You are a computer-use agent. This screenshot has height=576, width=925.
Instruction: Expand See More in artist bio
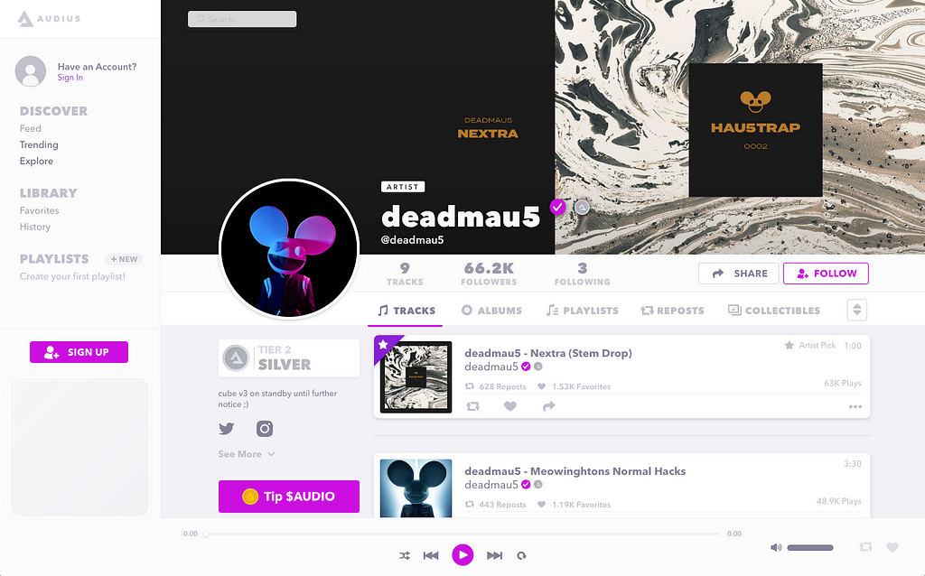[246, 454]
